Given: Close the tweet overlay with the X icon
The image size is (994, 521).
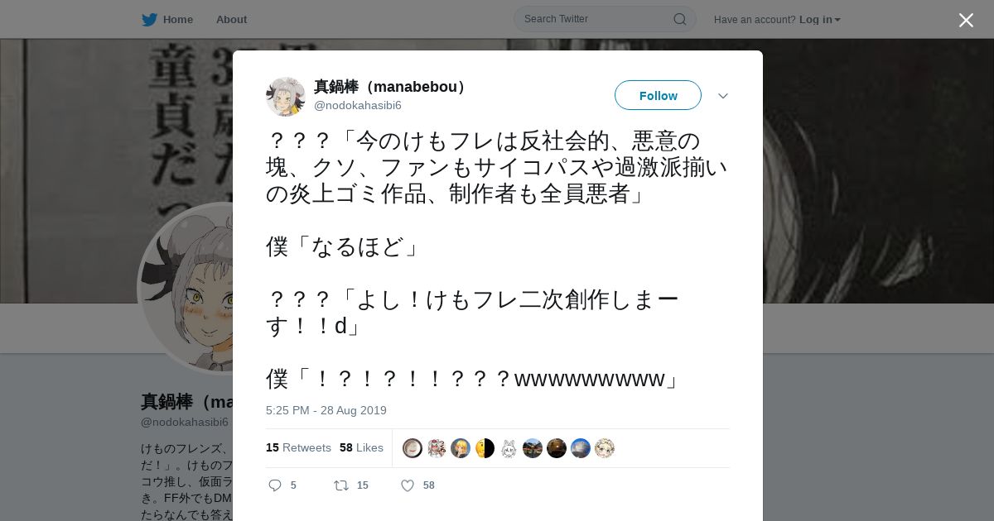Looking at the screenshot, I should pos(966,20).
